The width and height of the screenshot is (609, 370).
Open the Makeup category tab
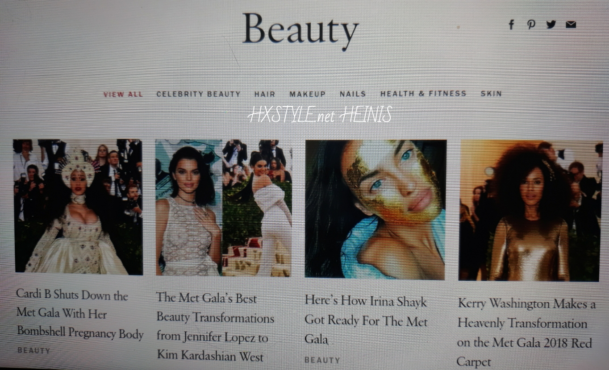click(307, 94)
